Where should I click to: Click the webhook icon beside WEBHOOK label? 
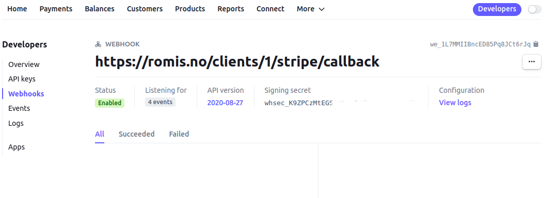point(98,44)
